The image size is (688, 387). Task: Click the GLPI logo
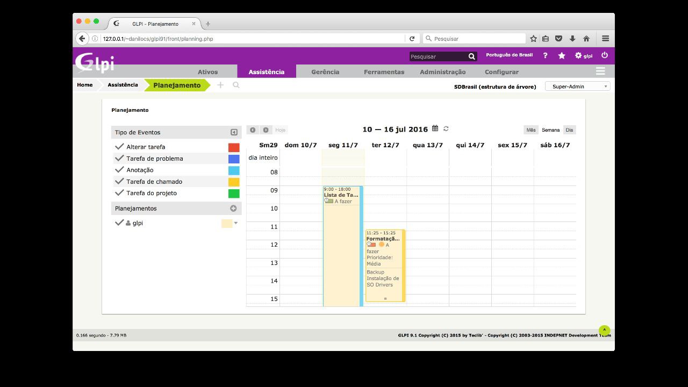coord(95,63)
